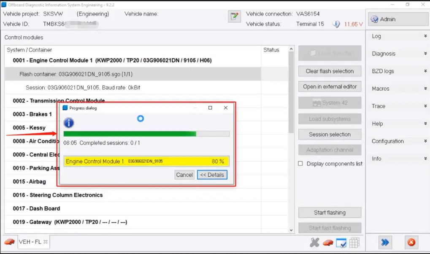Click the green flash progress bar
The image size is (430, 254).
pyautogui.click(x=146, y=134)
